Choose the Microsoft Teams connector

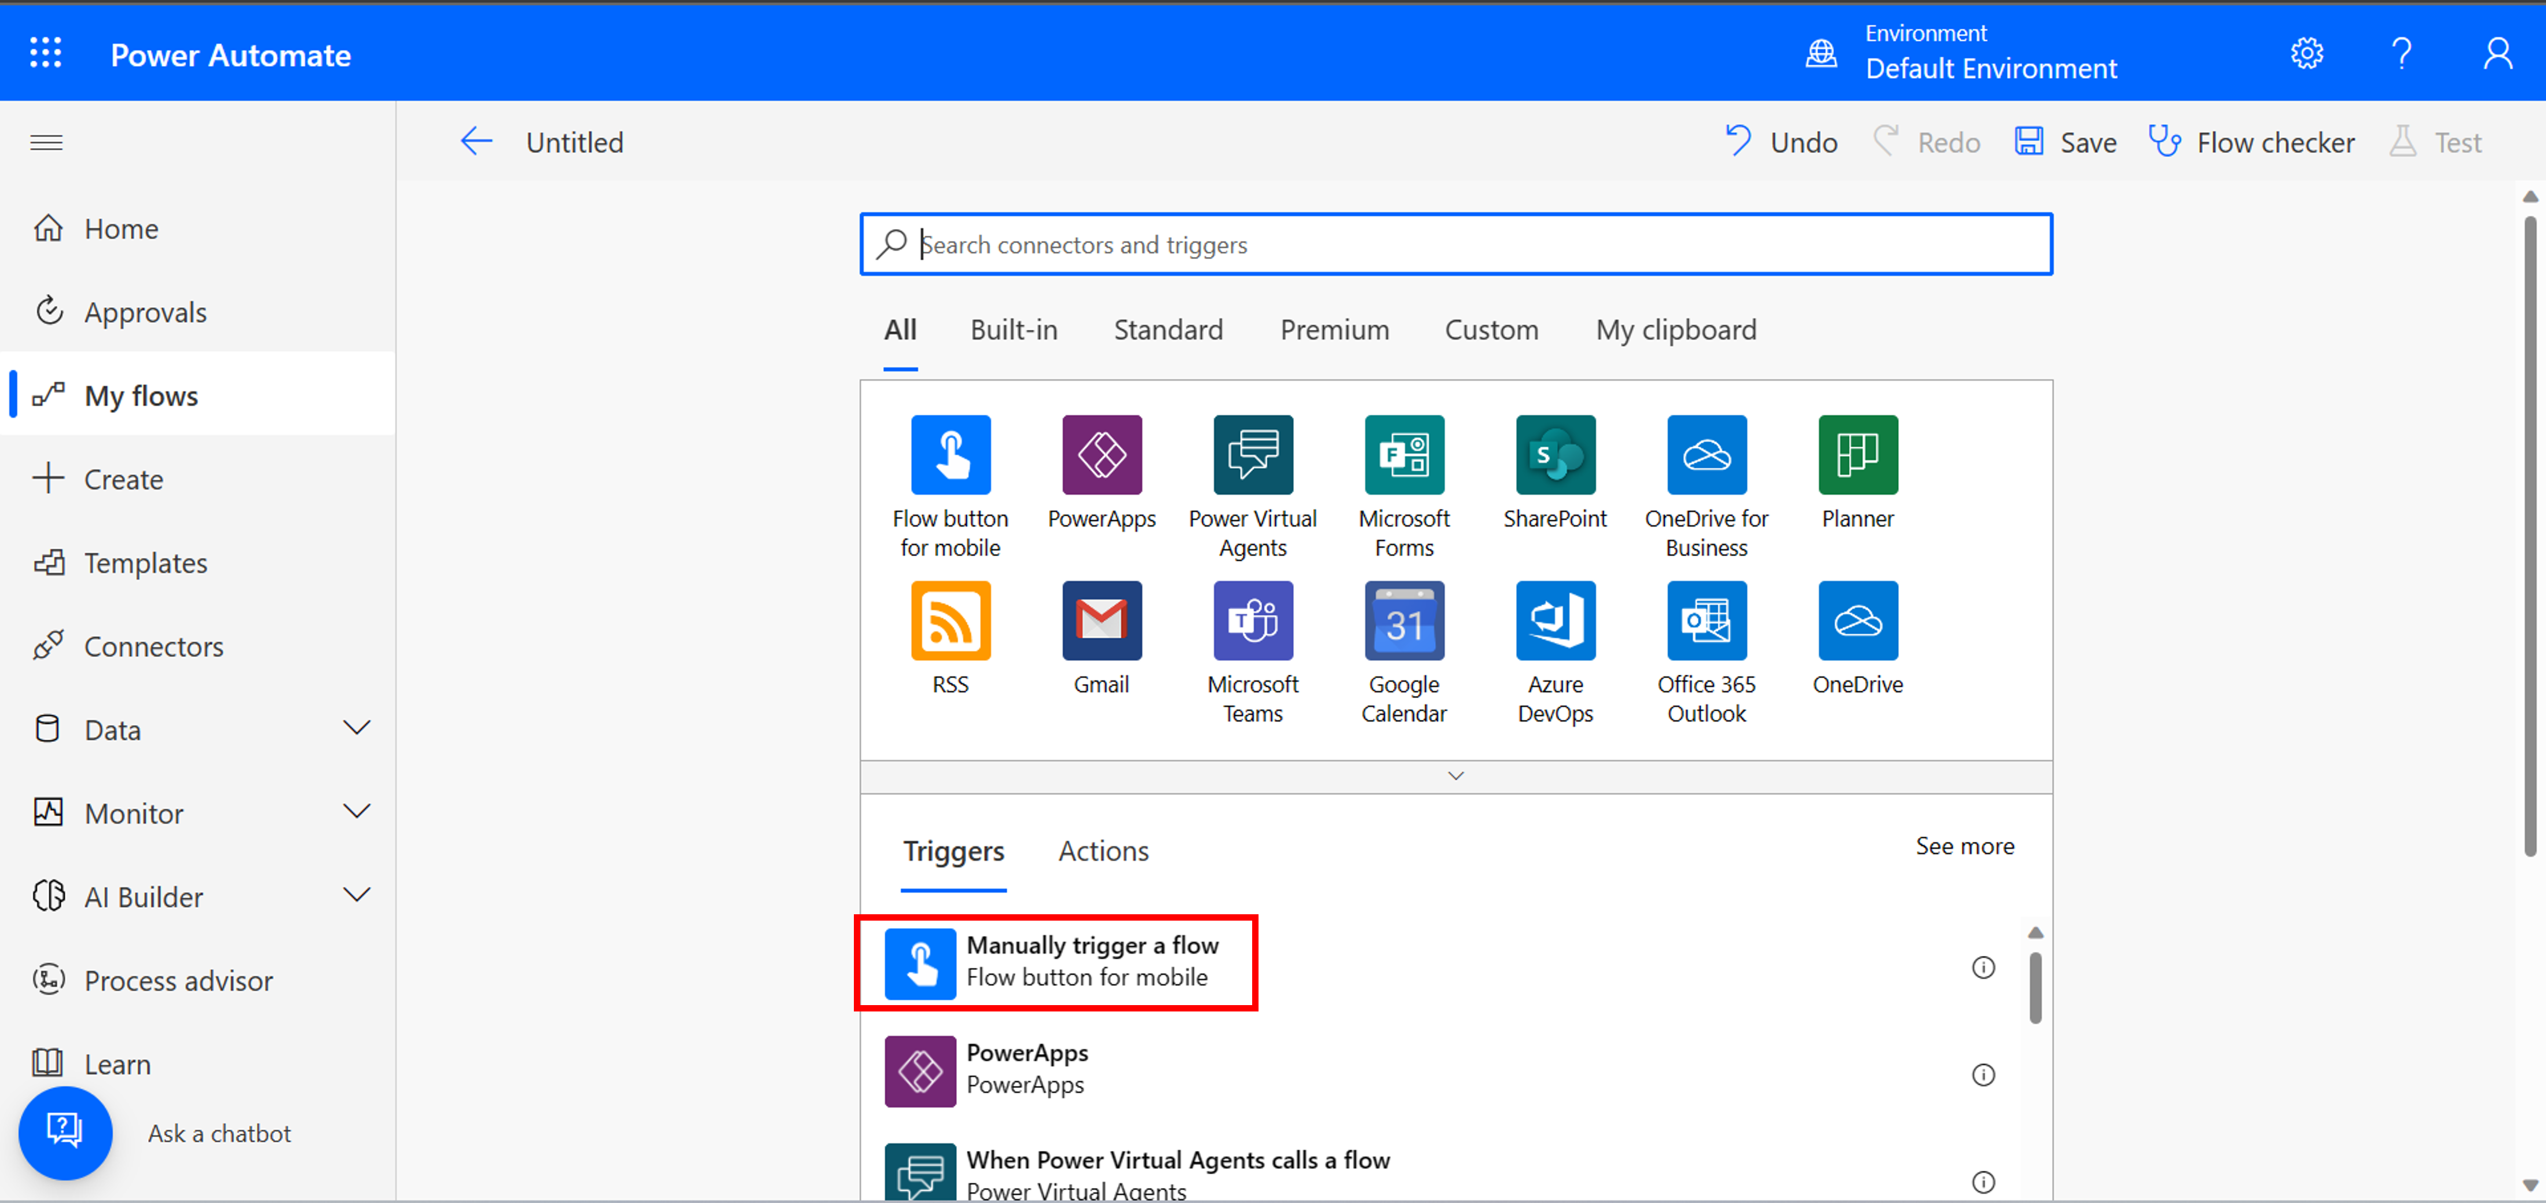click(1252, 620)
